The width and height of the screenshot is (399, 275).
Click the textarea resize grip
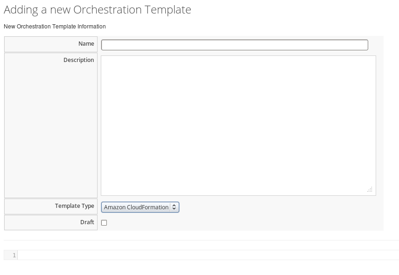(x=370, y=189)
